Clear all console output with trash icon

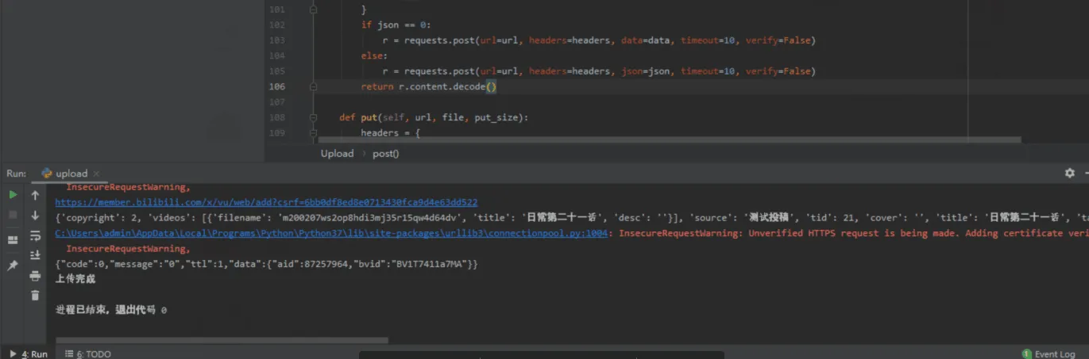pos(35,295)
